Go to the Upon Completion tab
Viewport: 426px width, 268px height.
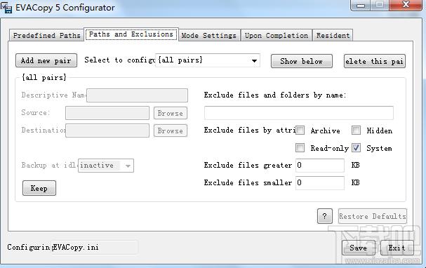(277, 35)
